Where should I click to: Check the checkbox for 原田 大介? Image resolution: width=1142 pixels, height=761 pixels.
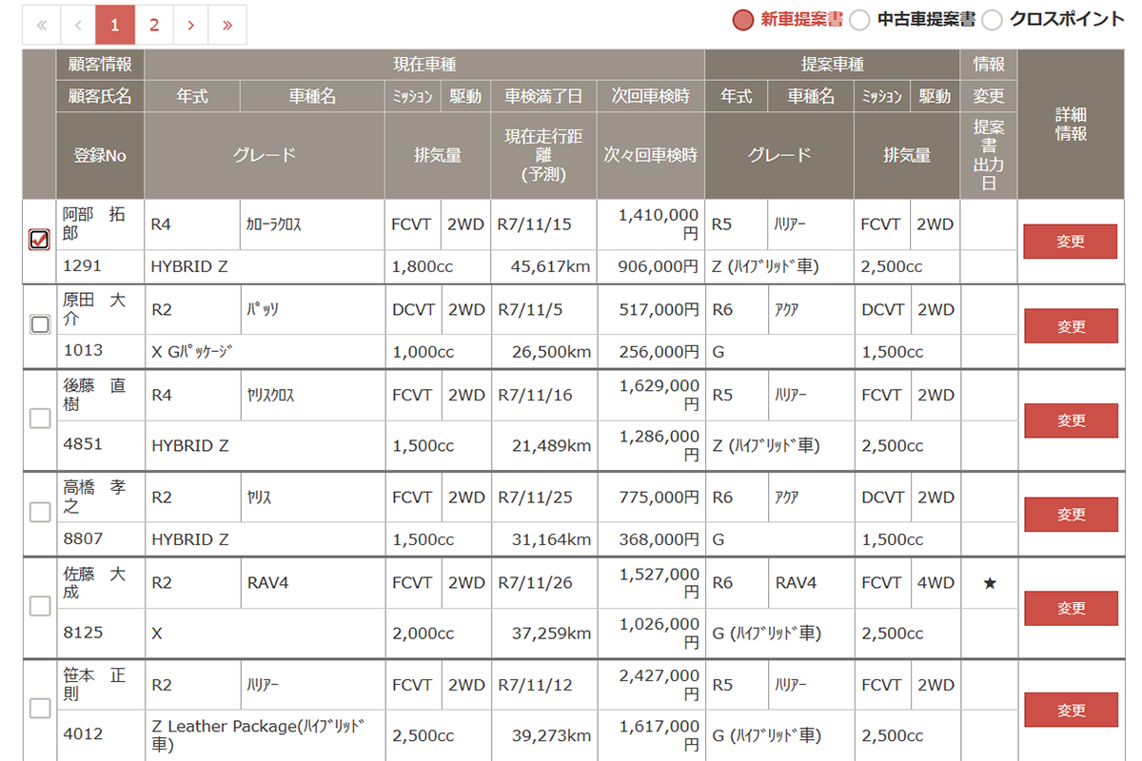tap(40, 324)
